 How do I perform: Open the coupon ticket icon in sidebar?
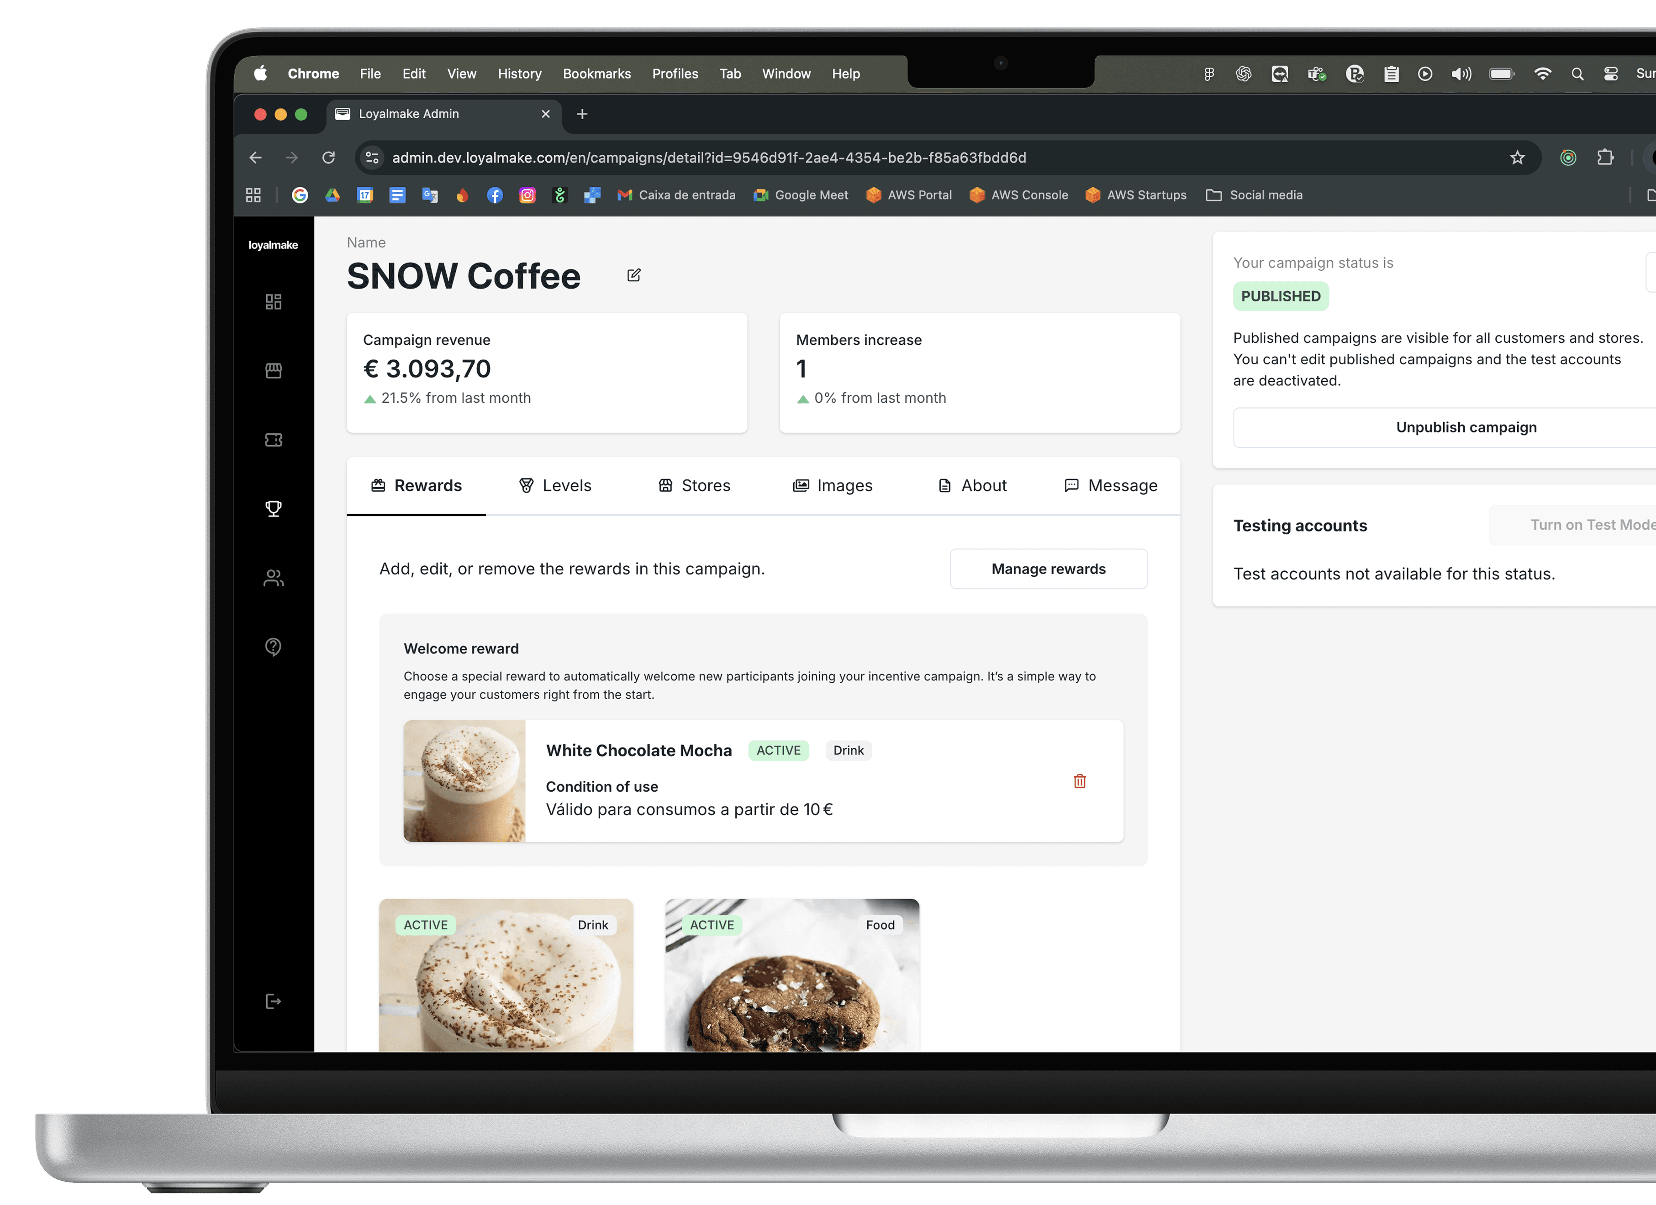[x=273, y=440]
